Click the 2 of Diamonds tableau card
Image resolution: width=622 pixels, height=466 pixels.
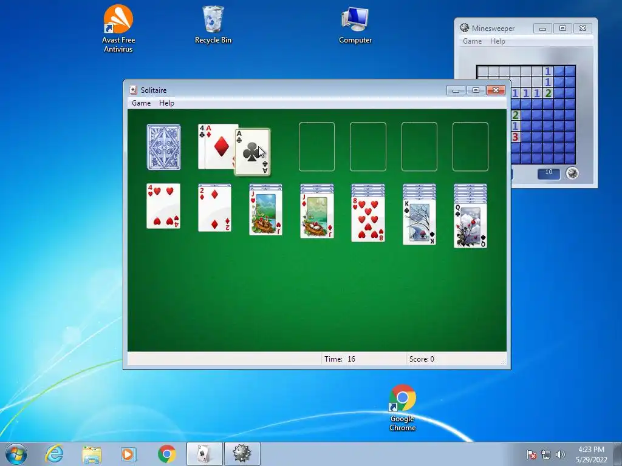(x=214, y=209)
